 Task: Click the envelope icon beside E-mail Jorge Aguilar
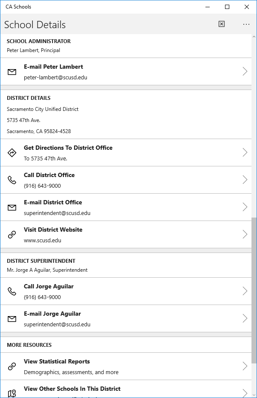point(12,319)
